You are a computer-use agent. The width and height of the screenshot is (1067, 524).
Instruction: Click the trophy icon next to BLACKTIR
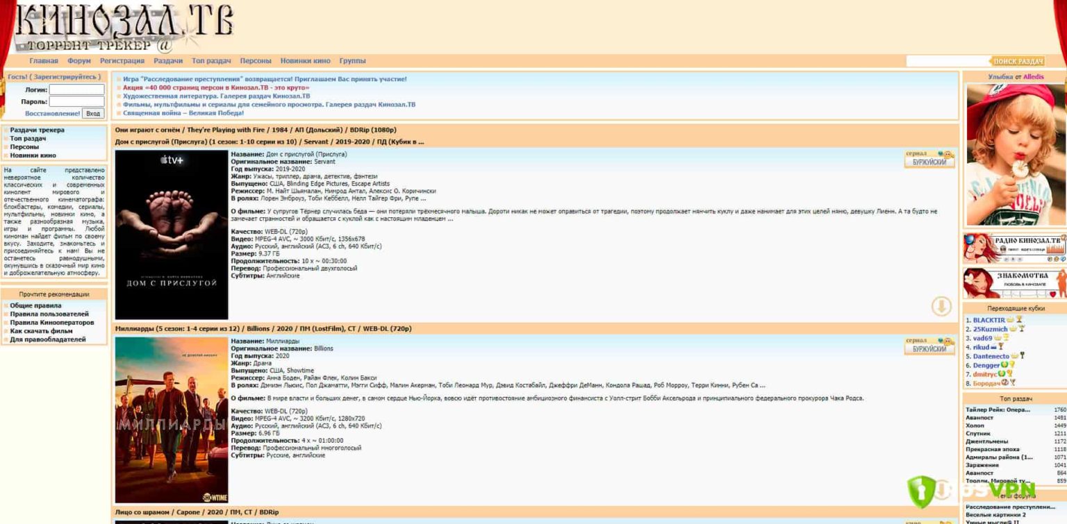click(x=1020, y=320)
